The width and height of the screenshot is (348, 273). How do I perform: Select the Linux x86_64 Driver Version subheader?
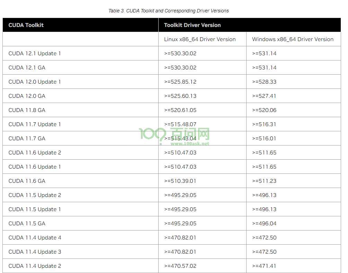point(200,39)
